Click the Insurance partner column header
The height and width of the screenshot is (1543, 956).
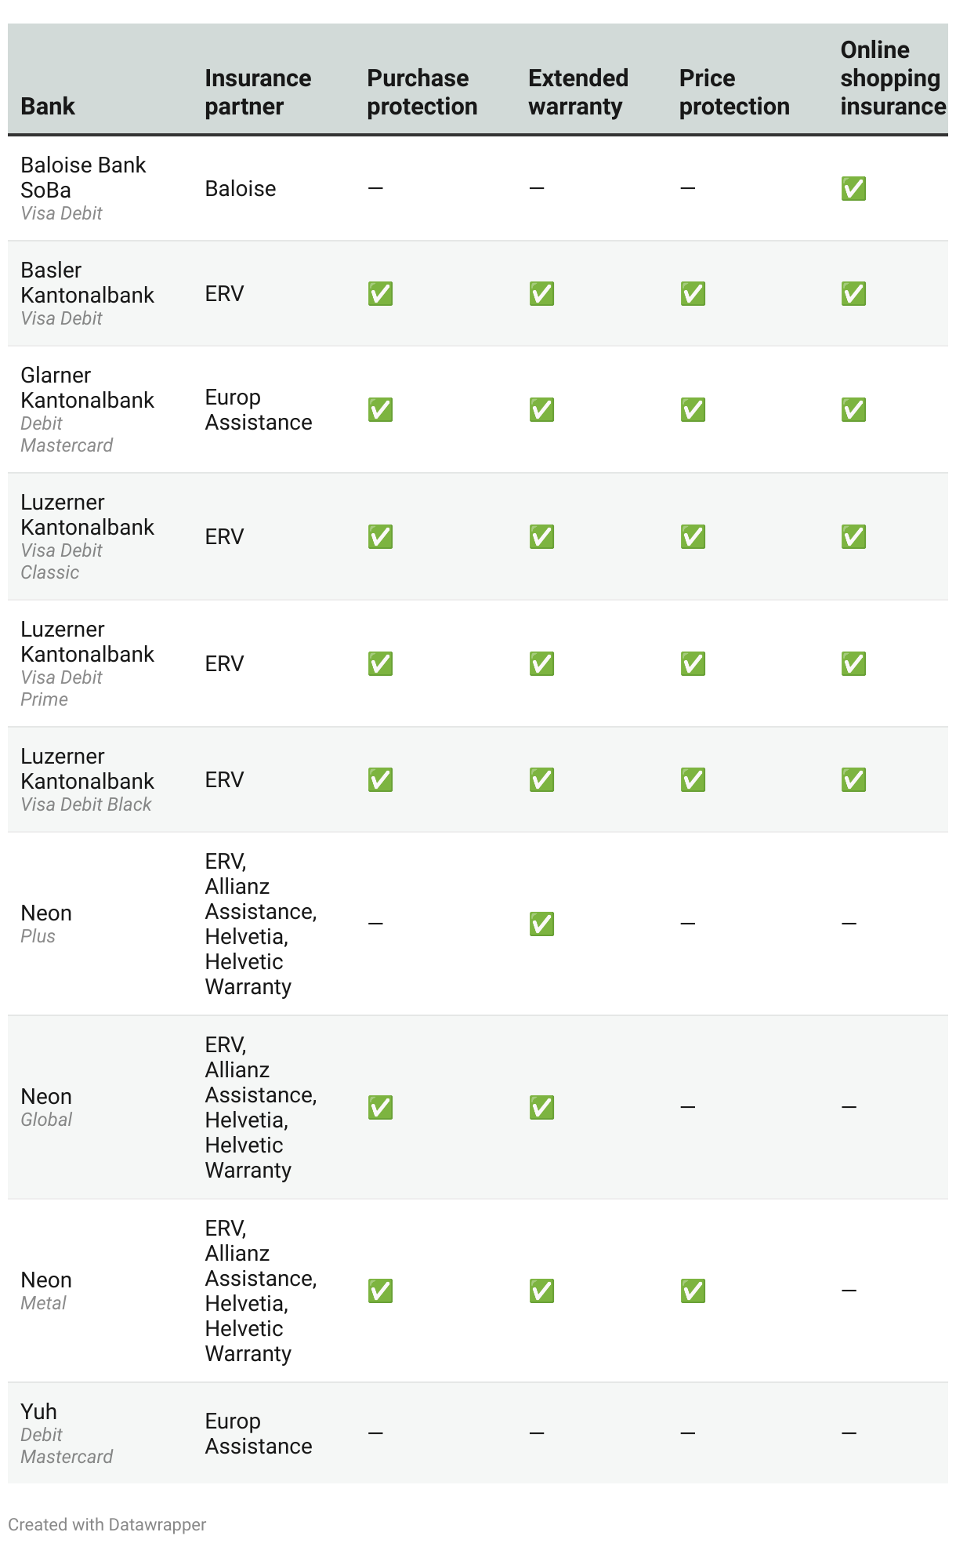[x=258, y=92]
